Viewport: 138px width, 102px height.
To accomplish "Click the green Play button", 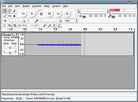I will pyautogui.click(x=32, y=14).
